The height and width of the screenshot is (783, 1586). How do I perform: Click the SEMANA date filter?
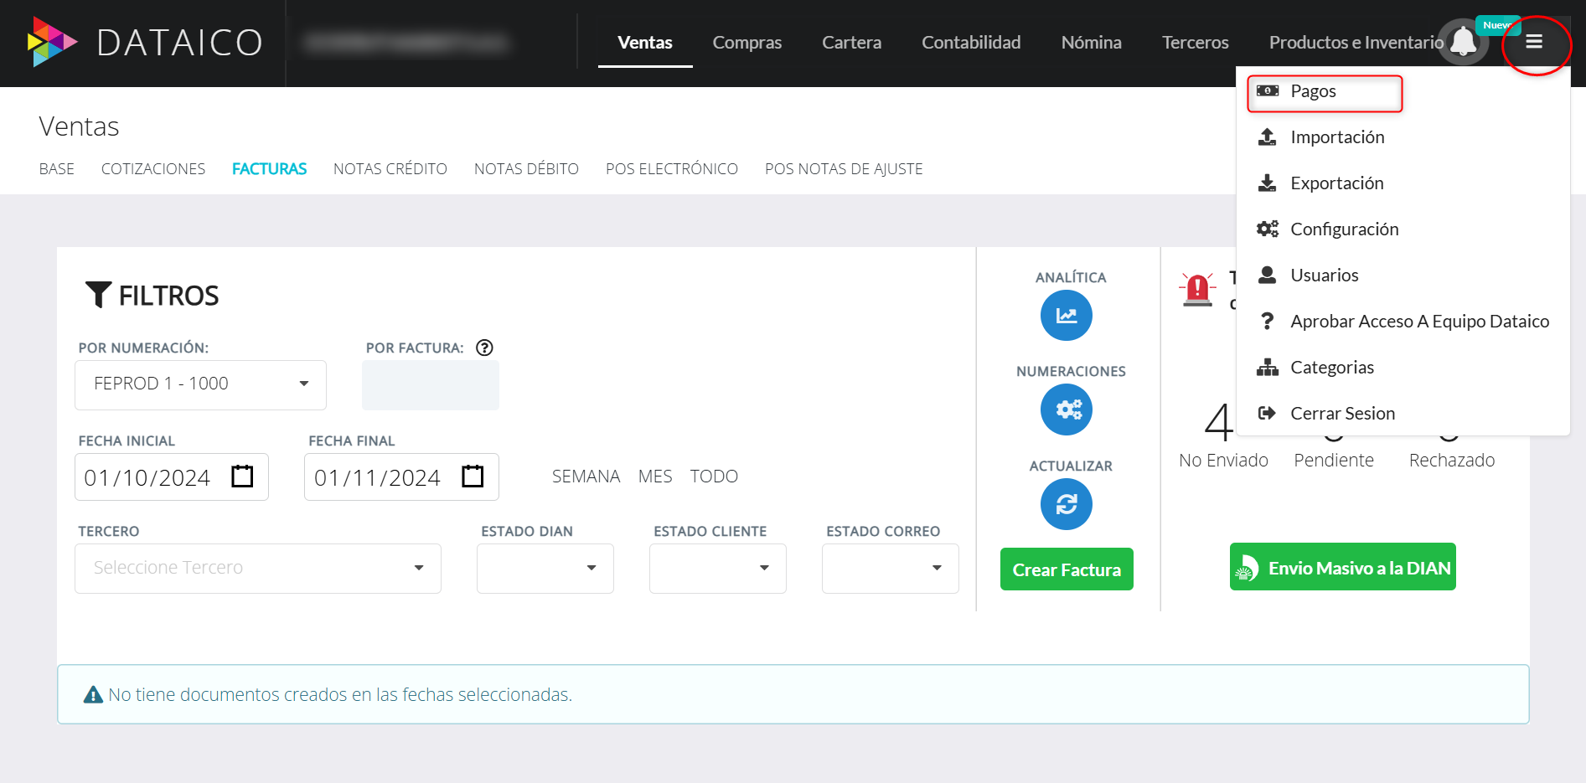[586, 476]
